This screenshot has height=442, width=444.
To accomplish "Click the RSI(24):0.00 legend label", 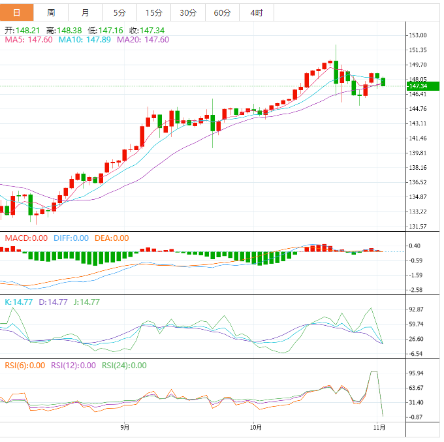I will [x=125, y=366].
